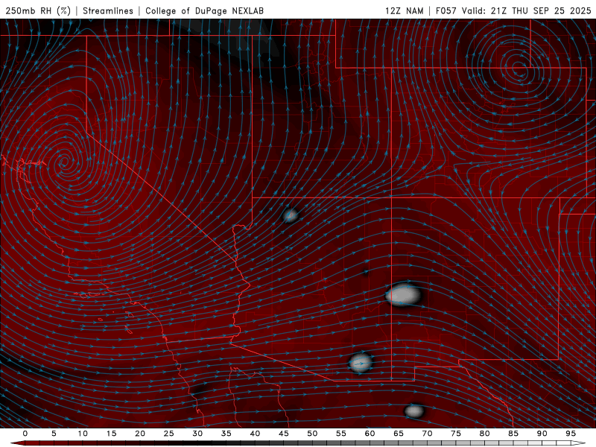Click the "250mb RH (%)" title text

click(38, 10)
